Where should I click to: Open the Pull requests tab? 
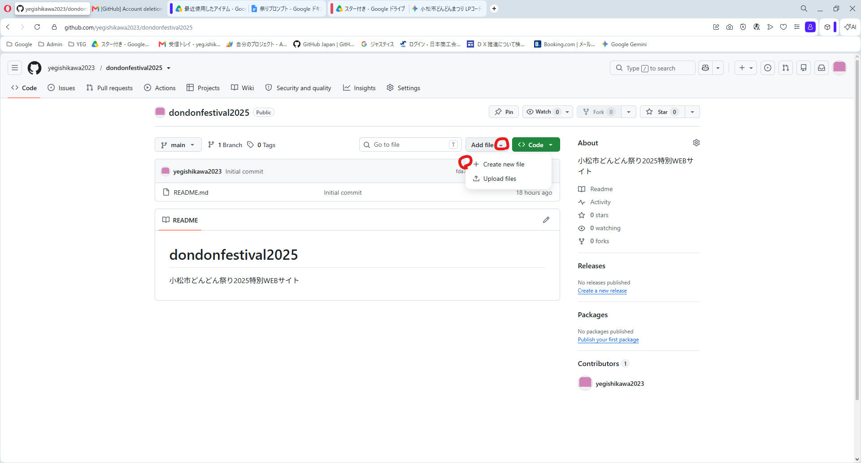tap(109, 88)
